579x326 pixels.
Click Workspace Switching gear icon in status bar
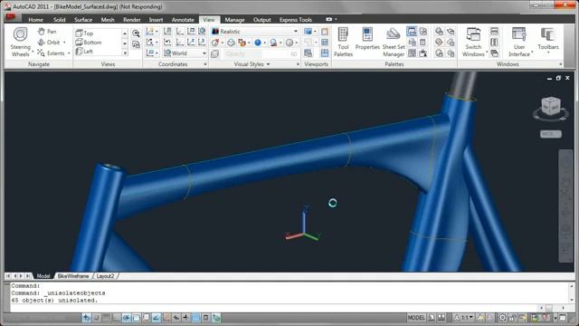click(503, 318)
